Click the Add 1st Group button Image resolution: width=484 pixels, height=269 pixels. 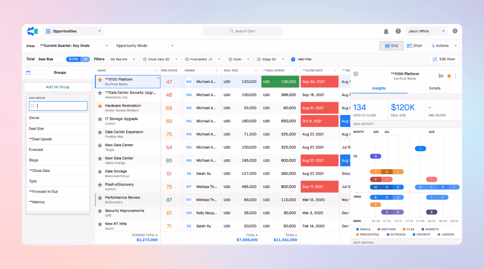pos(58,87)
